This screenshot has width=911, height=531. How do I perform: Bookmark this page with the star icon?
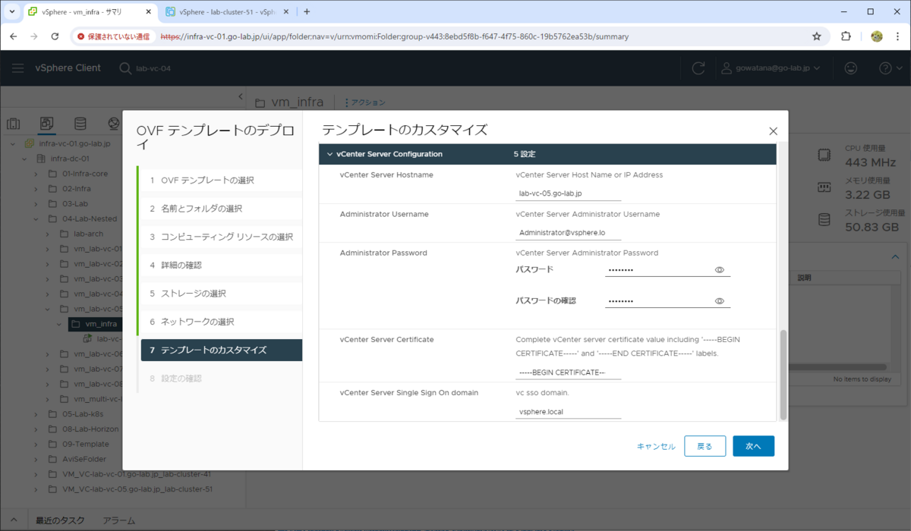817,36
